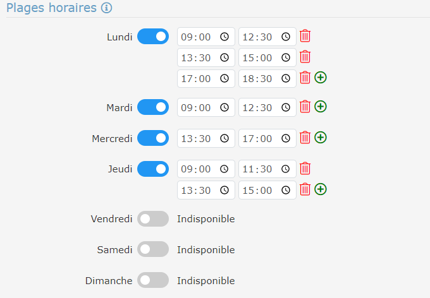The height and width of the screenshot is (298, 430).
Task: Delete Jeudi 09:00–11:30 time slot
Action: point(305,168)
